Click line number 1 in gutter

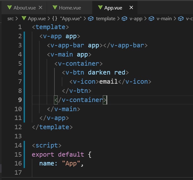20,27
